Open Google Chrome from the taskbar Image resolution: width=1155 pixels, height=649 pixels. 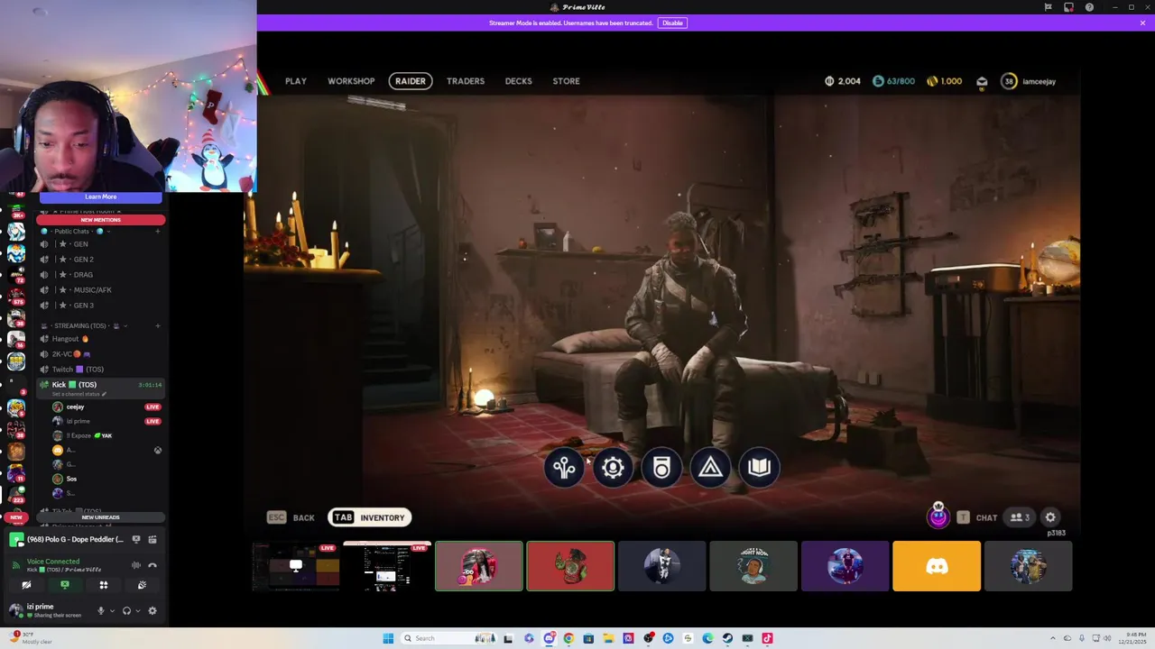pyautogui.click(x=568, y=638)
